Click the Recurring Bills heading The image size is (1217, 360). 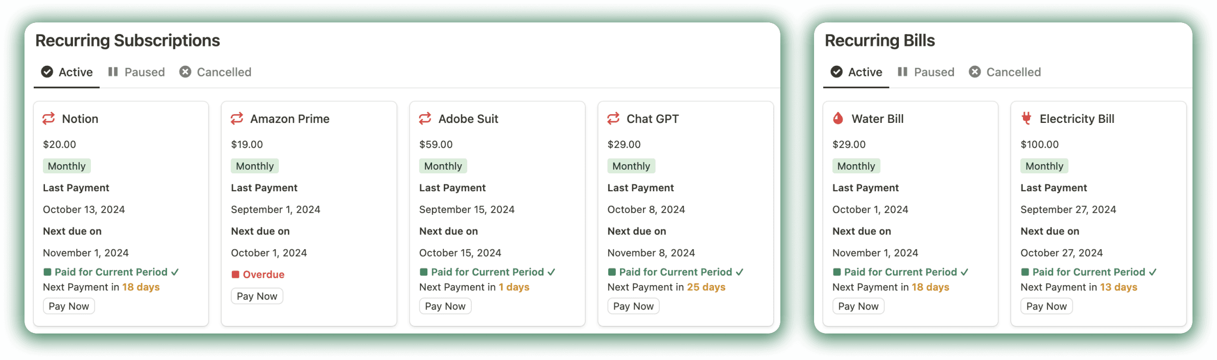tap(880, 40)
